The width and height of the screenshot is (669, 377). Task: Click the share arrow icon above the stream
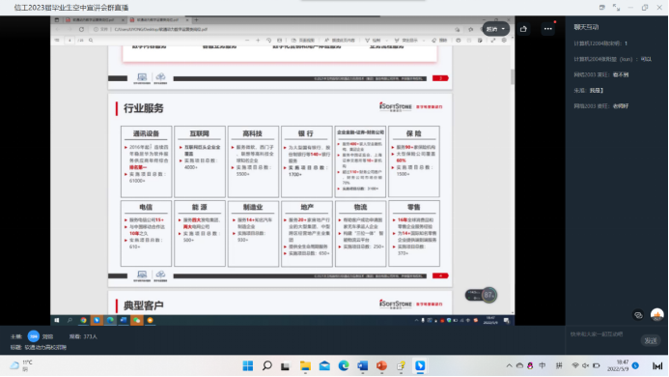tap(523, 29)
